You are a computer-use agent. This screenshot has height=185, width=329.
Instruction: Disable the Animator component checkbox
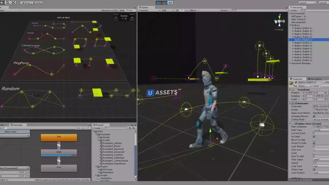tap(296, 103)
